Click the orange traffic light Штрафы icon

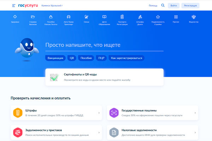(18, 113)
